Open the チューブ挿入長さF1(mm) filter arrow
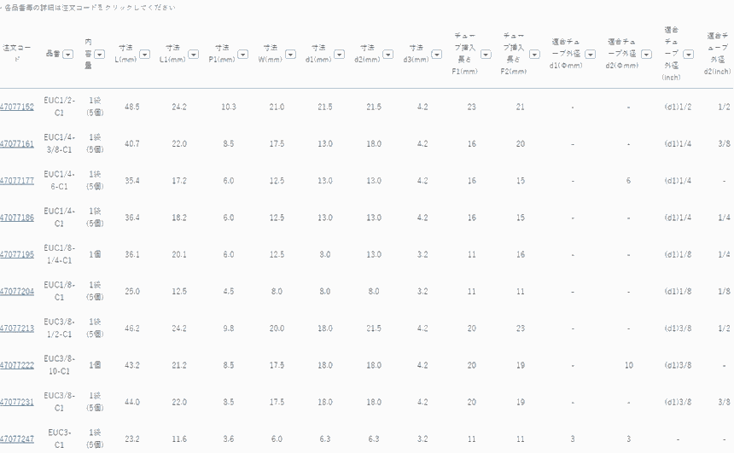Screen dimensions: 734x453 486,54
